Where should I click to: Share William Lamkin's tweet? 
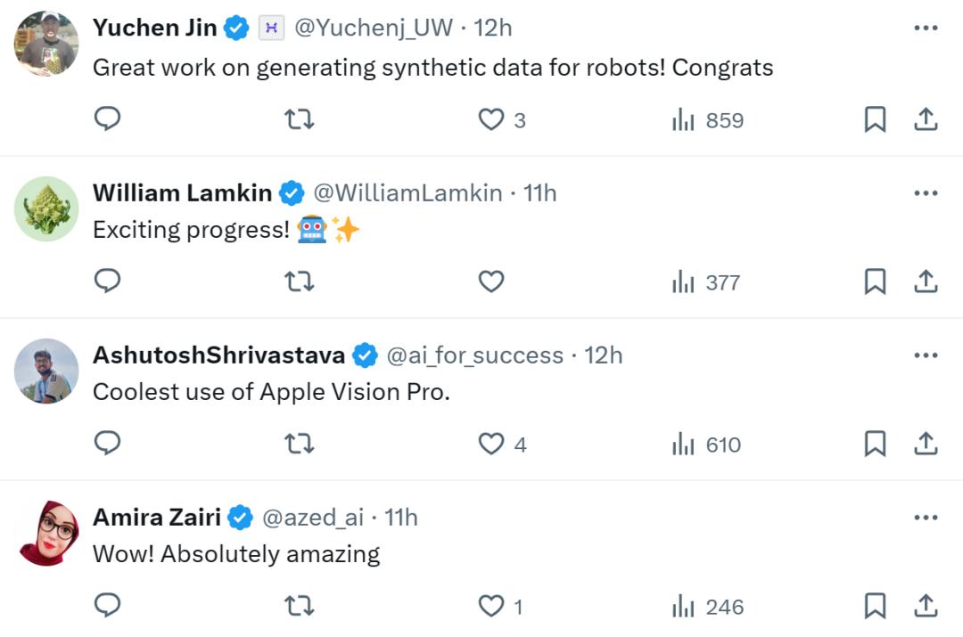click(926, 282)
